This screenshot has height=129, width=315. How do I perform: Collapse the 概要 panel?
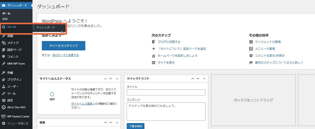coord(117,123)
